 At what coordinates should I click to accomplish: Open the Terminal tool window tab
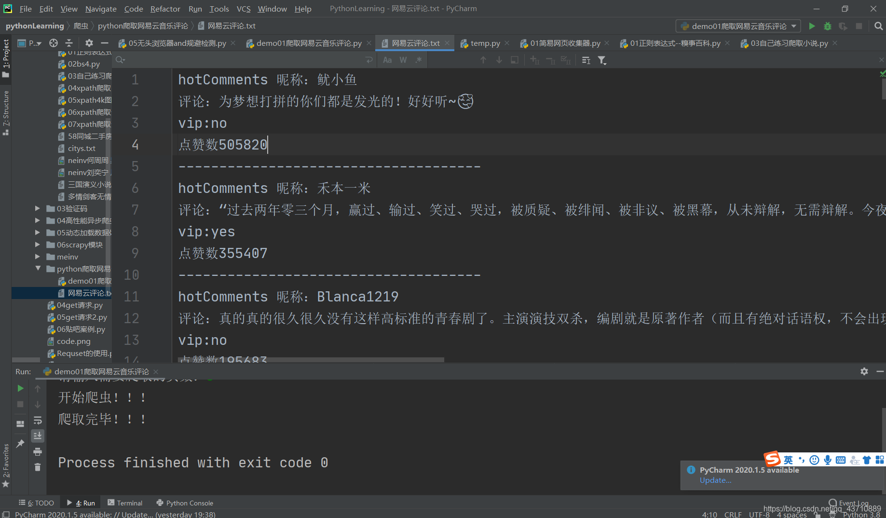click(x=125, y=503)
